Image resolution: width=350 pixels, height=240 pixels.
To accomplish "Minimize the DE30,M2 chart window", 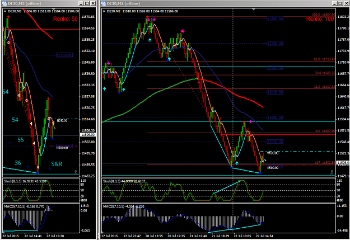I will (334, 3).
